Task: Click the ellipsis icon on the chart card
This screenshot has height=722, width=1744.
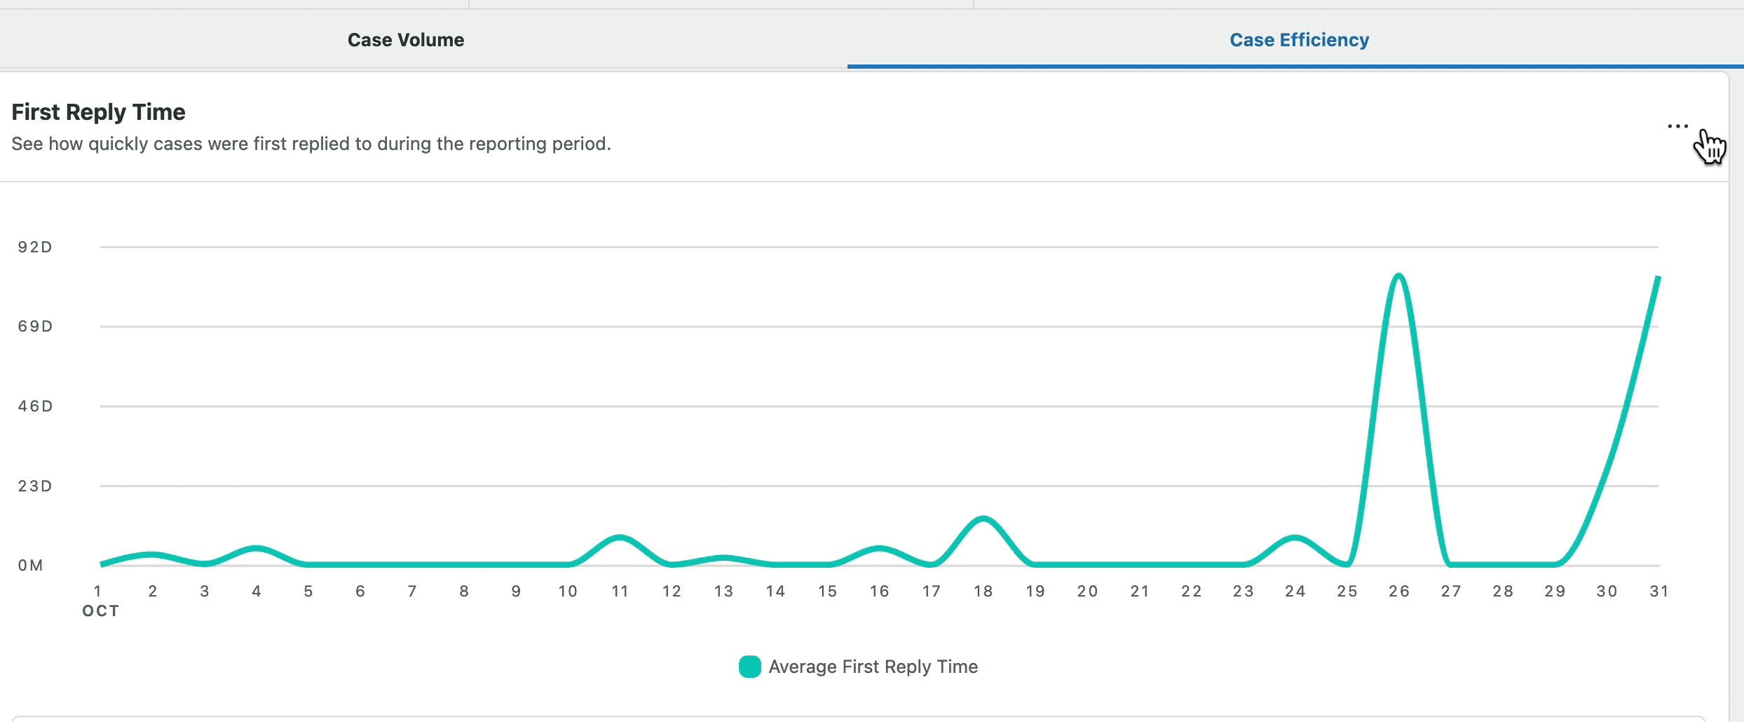Action: [x=1678, y=126]
